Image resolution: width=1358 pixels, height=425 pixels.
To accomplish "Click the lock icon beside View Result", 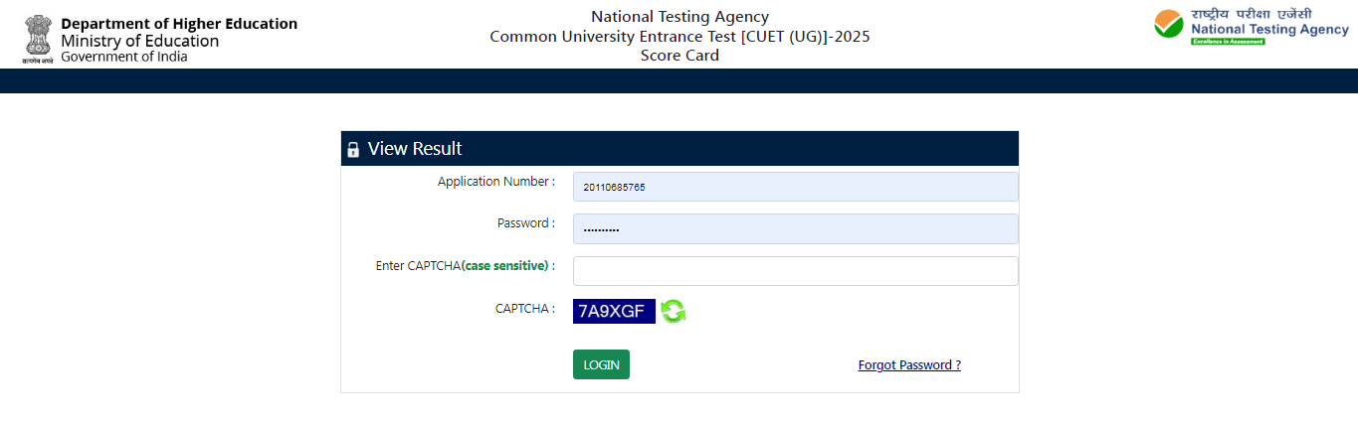I will click(352, 150).
